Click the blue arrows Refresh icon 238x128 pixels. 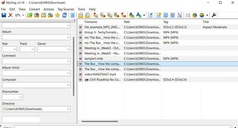[64, 15]
